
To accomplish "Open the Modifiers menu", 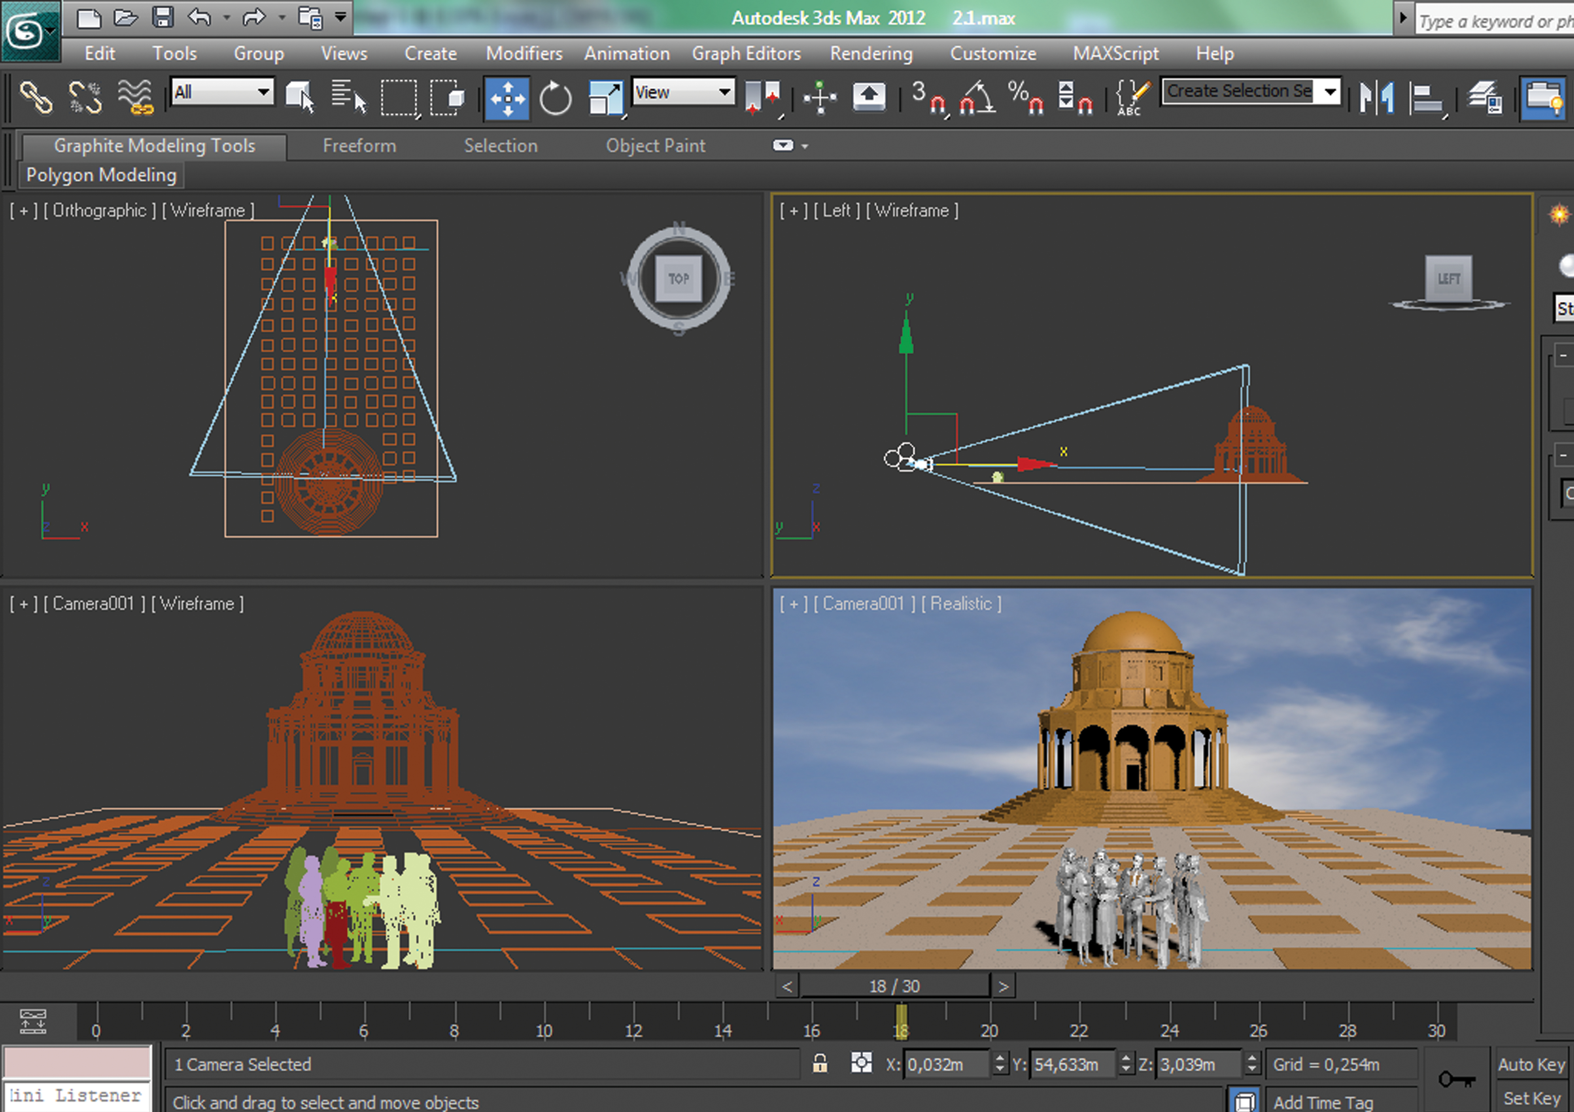I will click(x=524, y=53).
